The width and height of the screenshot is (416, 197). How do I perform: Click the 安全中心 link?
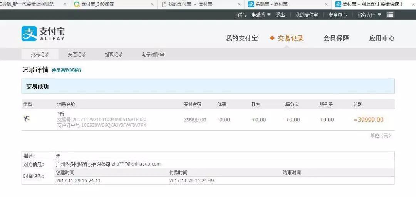[x=337, y=15]
